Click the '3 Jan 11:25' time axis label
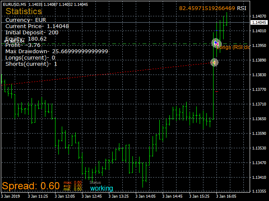The image size is (269, 201). [x=38, y=196]
